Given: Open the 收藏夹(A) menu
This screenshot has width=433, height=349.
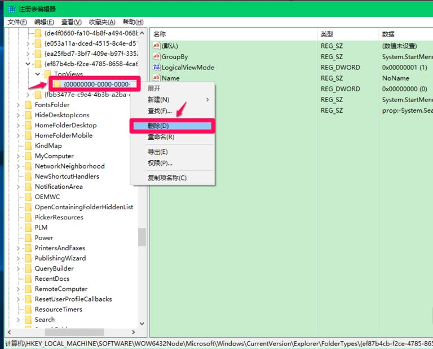Looking at the screenshot, I should pyautogui.click(x=102, y=22).
